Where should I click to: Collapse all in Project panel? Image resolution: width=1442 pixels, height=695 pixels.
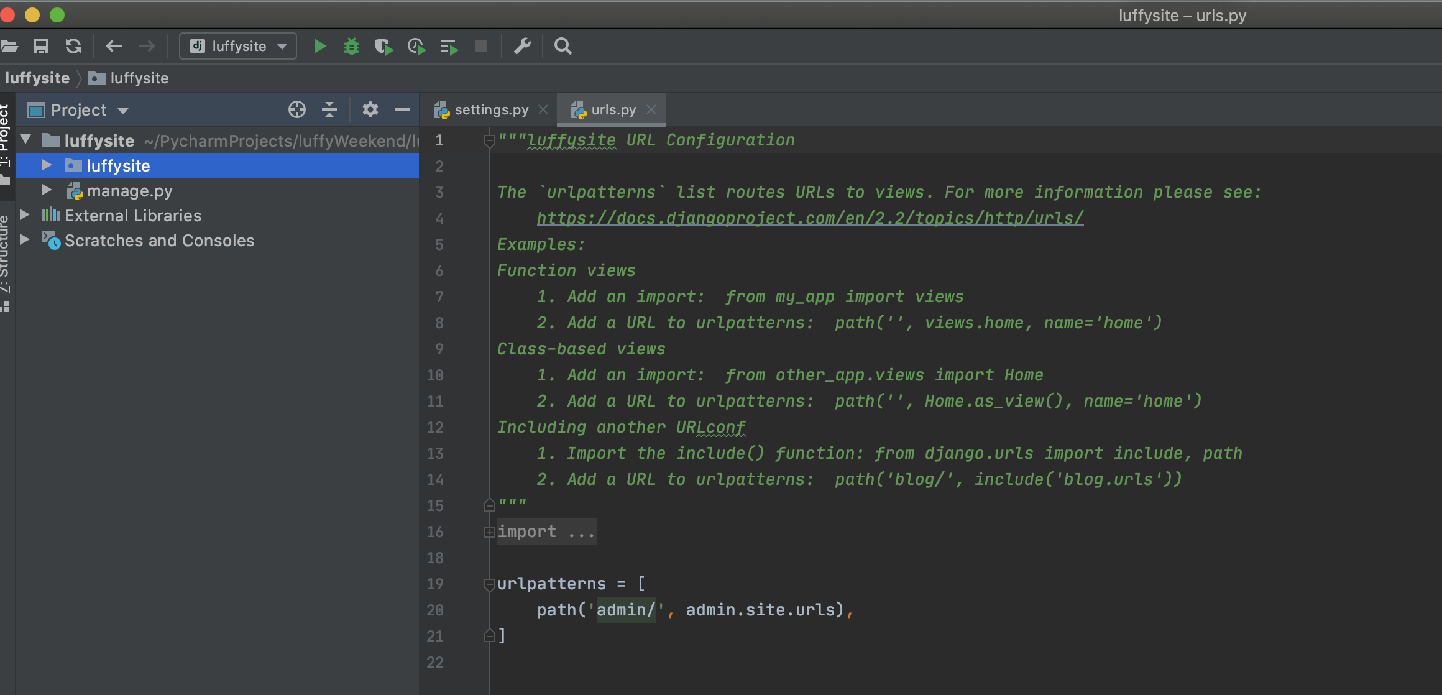coord(329,110)
